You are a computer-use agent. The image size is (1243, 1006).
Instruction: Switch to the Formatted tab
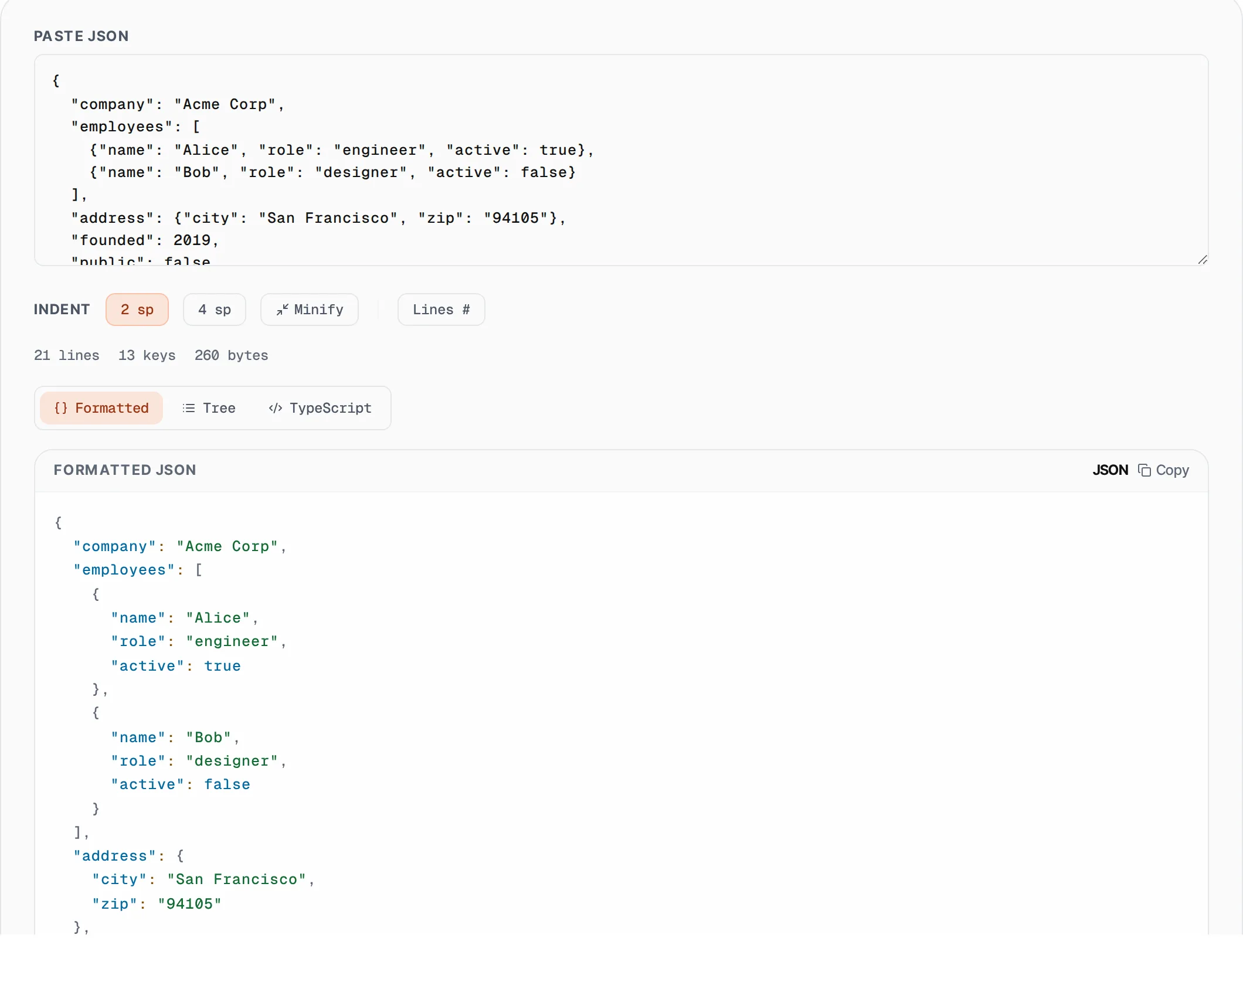coord(101,408)
